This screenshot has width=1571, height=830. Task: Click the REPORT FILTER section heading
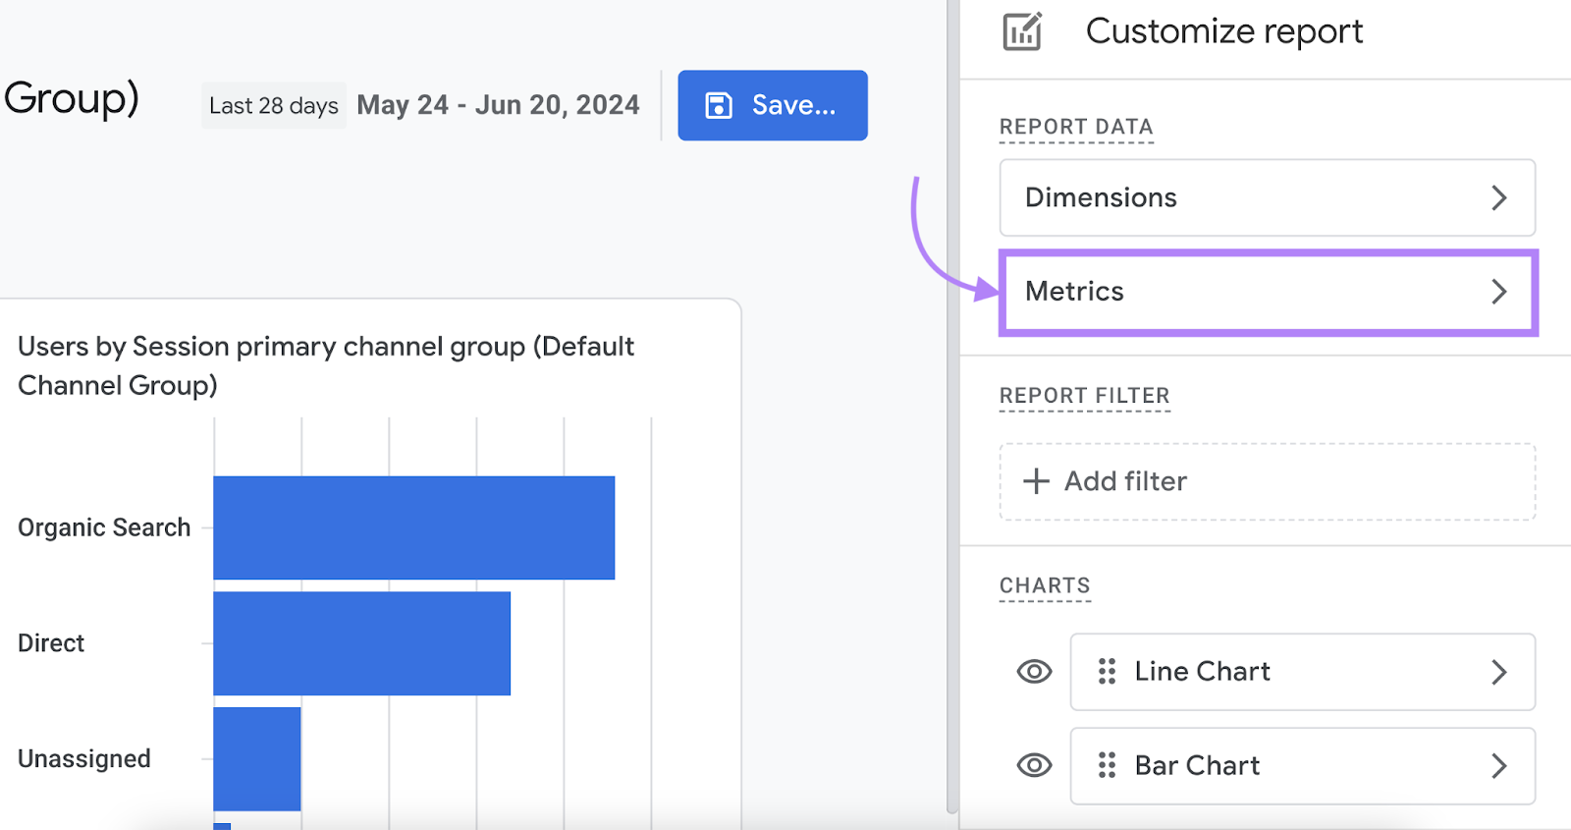click(x=1084, y=395)
